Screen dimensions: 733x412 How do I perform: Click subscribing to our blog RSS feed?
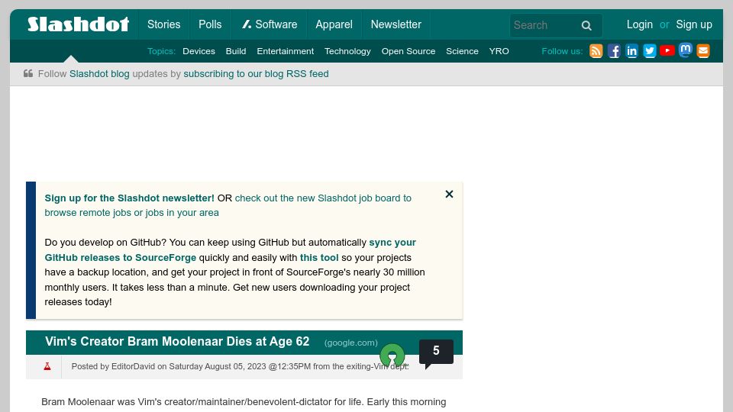point(256,74)
